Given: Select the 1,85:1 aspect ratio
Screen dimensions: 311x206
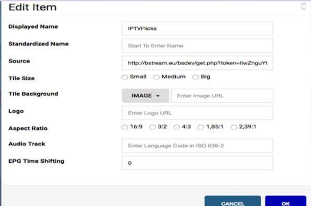Looking at the screenshot, I should (x=200, y=127).
